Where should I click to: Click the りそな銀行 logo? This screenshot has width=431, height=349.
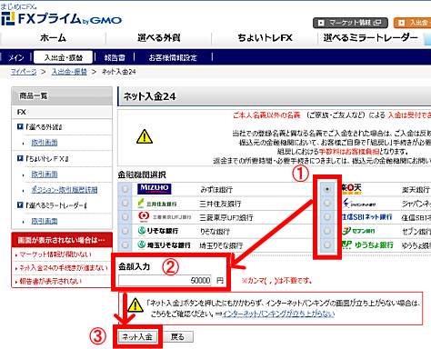tap(158, 231)
